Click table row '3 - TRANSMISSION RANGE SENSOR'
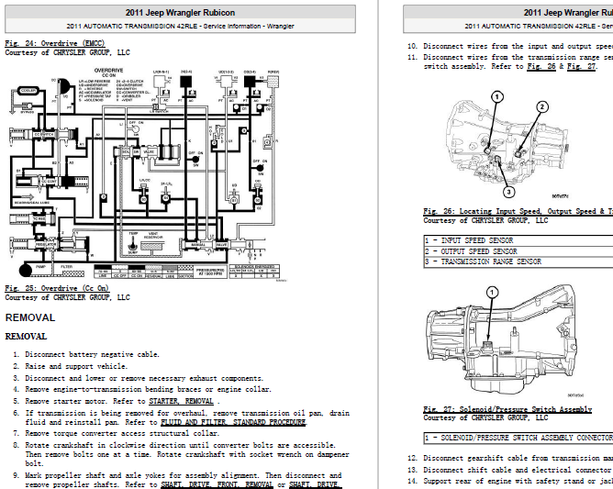This screenshot has width=613, height=489. pyautogui.click(x=518, y=261)
